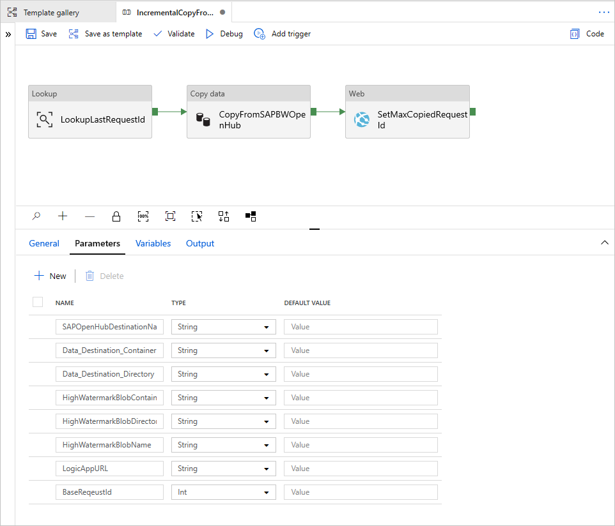Collapse the bottom configuration panel

(x=605, y=243)
